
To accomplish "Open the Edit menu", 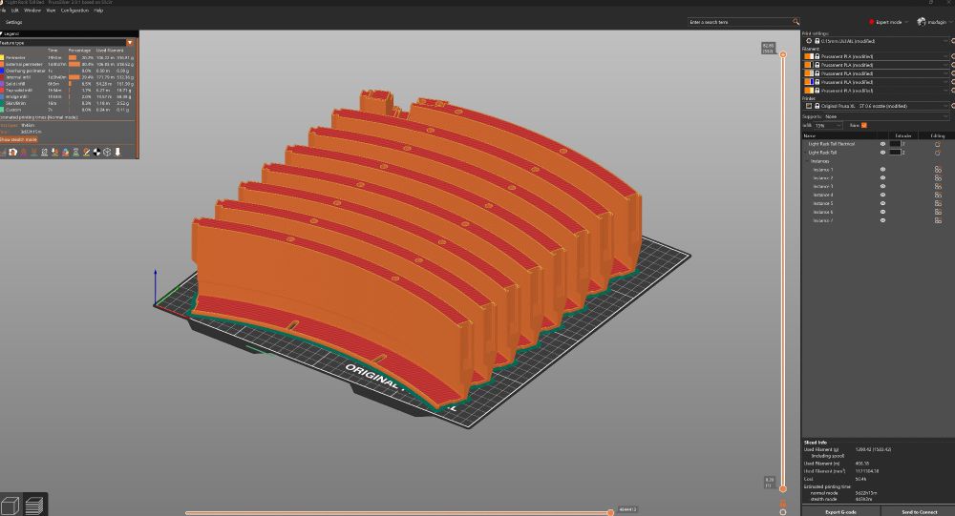I will (15, 10).
